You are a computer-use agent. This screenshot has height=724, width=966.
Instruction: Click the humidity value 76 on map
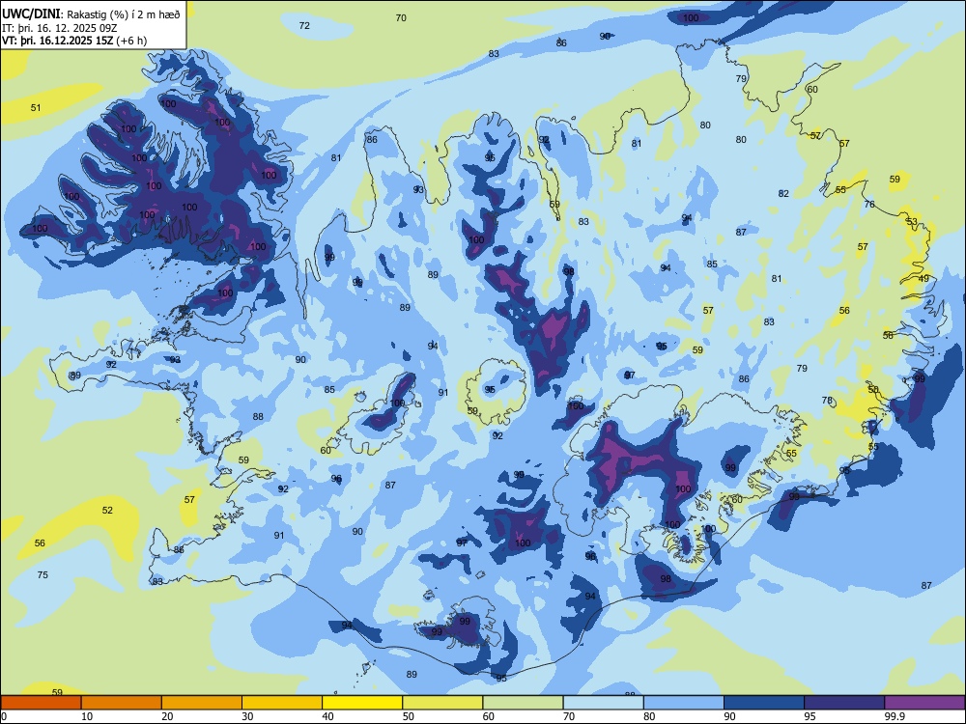point(869,204)
